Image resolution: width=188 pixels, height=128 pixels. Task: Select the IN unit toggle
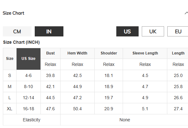tap(49, 31)
